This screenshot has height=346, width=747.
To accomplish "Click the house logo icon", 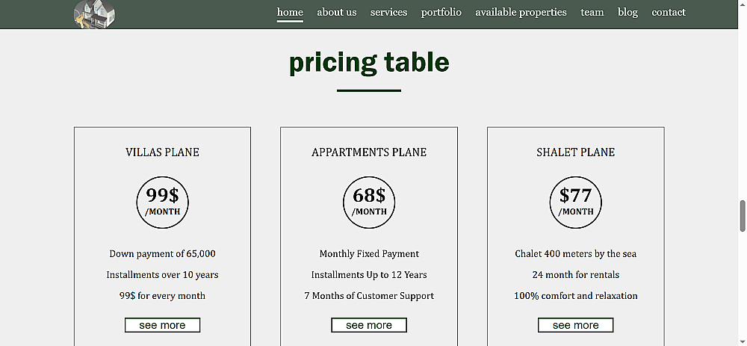I will coord(95,14).
